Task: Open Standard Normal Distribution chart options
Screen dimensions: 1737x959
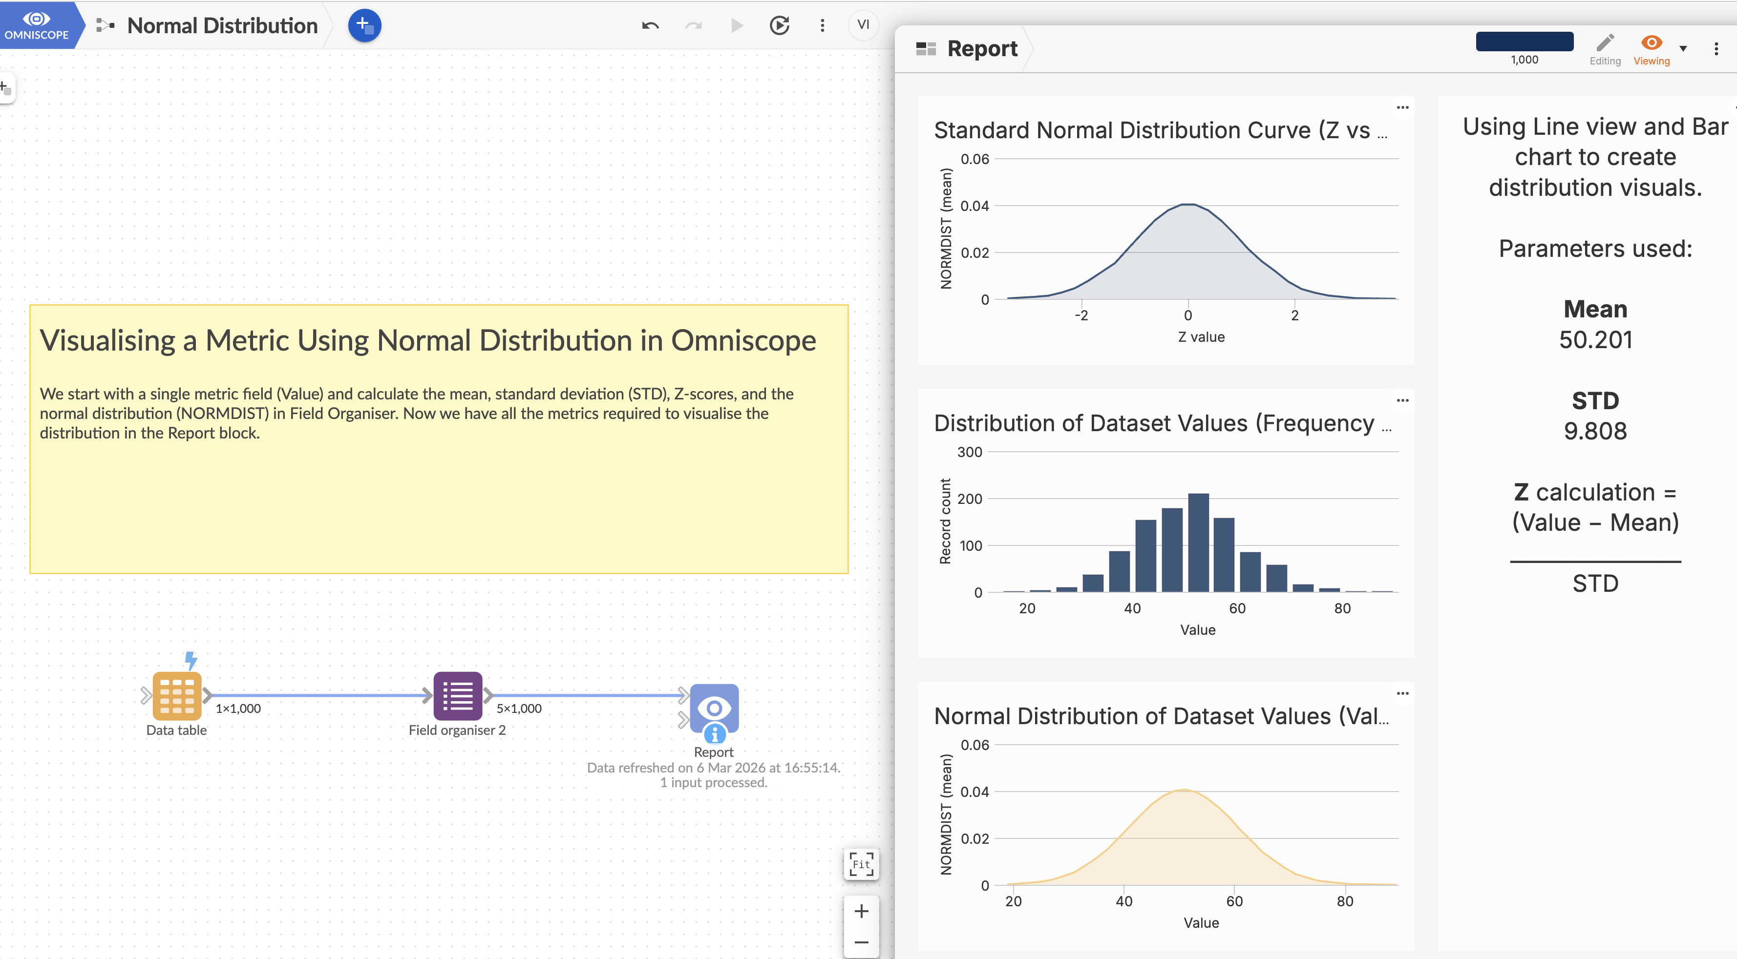Action: (x=1402, y=107)
